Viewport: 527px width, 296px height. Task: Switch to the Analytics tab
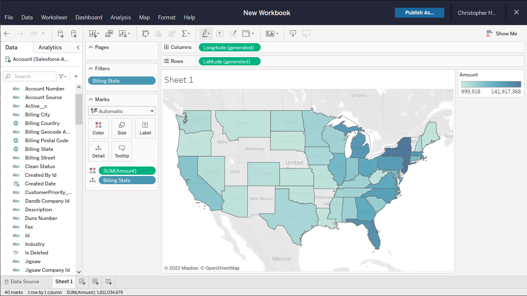click(x=50, y=48)
